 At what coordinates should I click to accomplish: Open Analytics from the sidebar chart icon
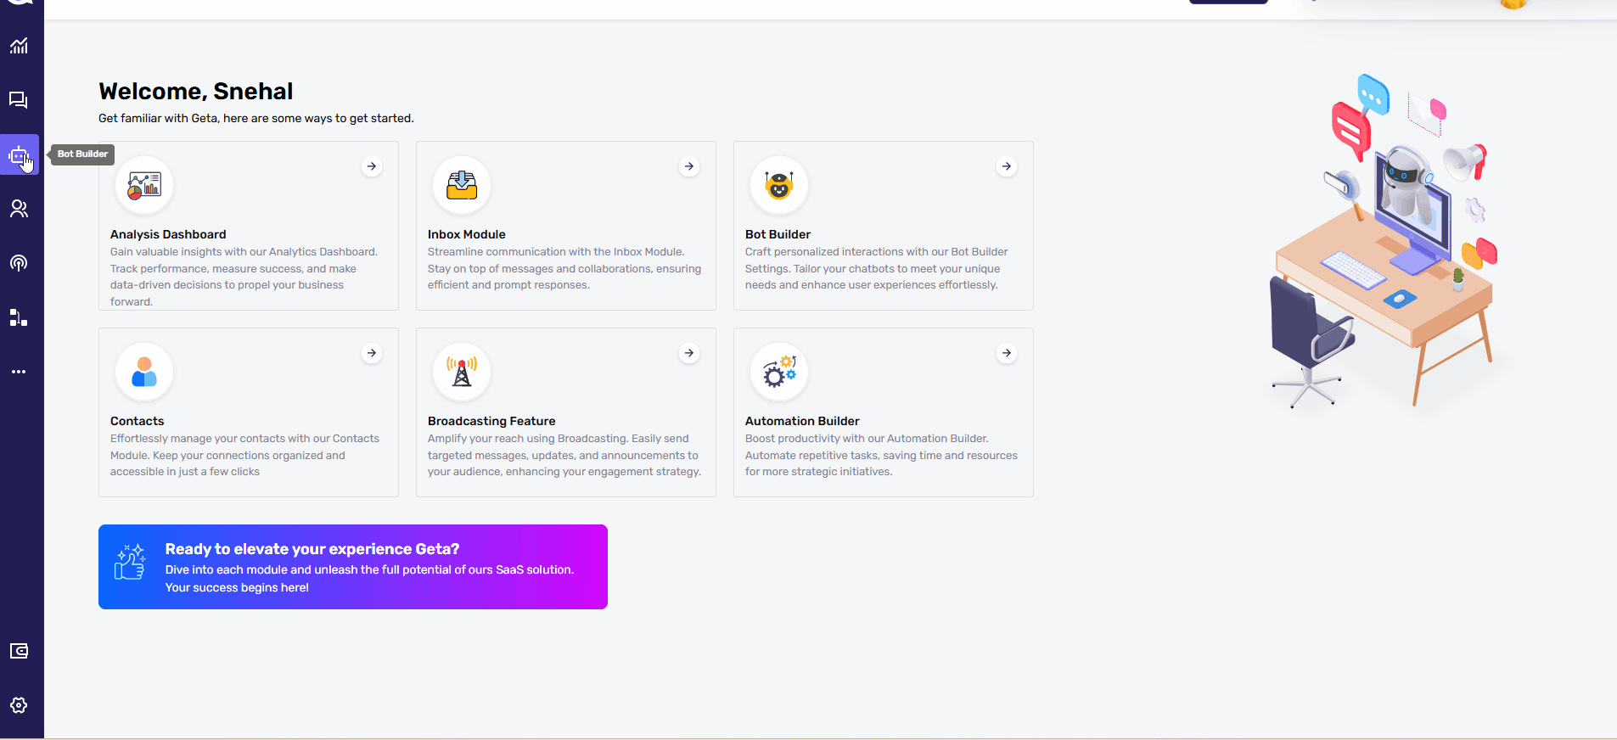[19, 46]
